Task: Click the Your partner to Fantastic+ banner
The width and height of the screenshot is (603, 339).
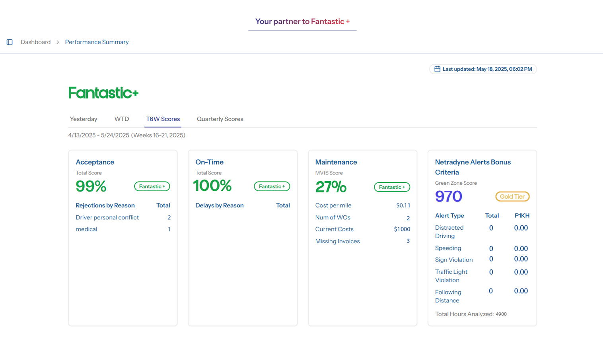Action: coord(302,21)
